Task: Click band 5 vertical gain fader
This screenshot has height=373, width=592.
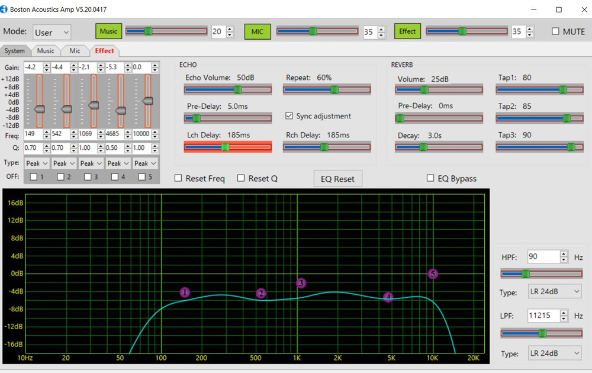Action: 147,101
